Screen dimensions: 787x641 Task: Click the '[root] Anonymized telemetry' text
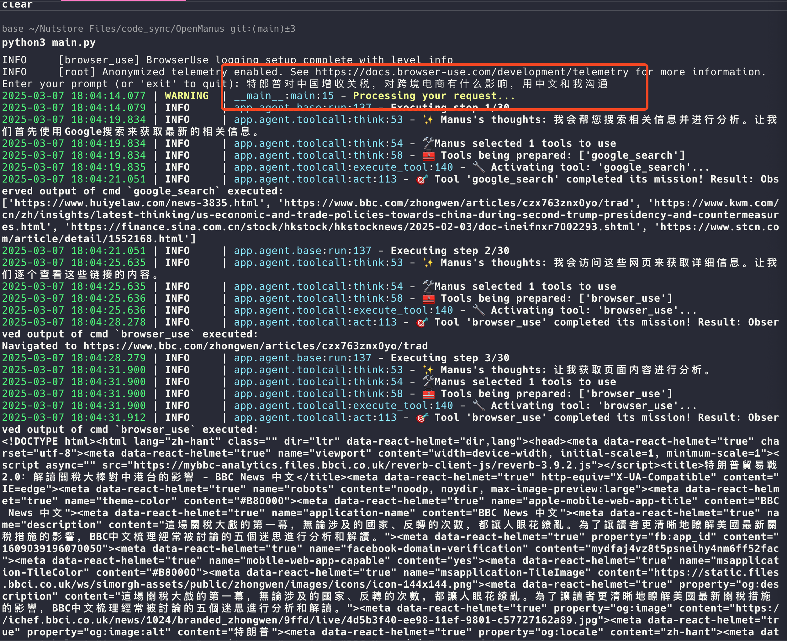click(x=143, y=72)
